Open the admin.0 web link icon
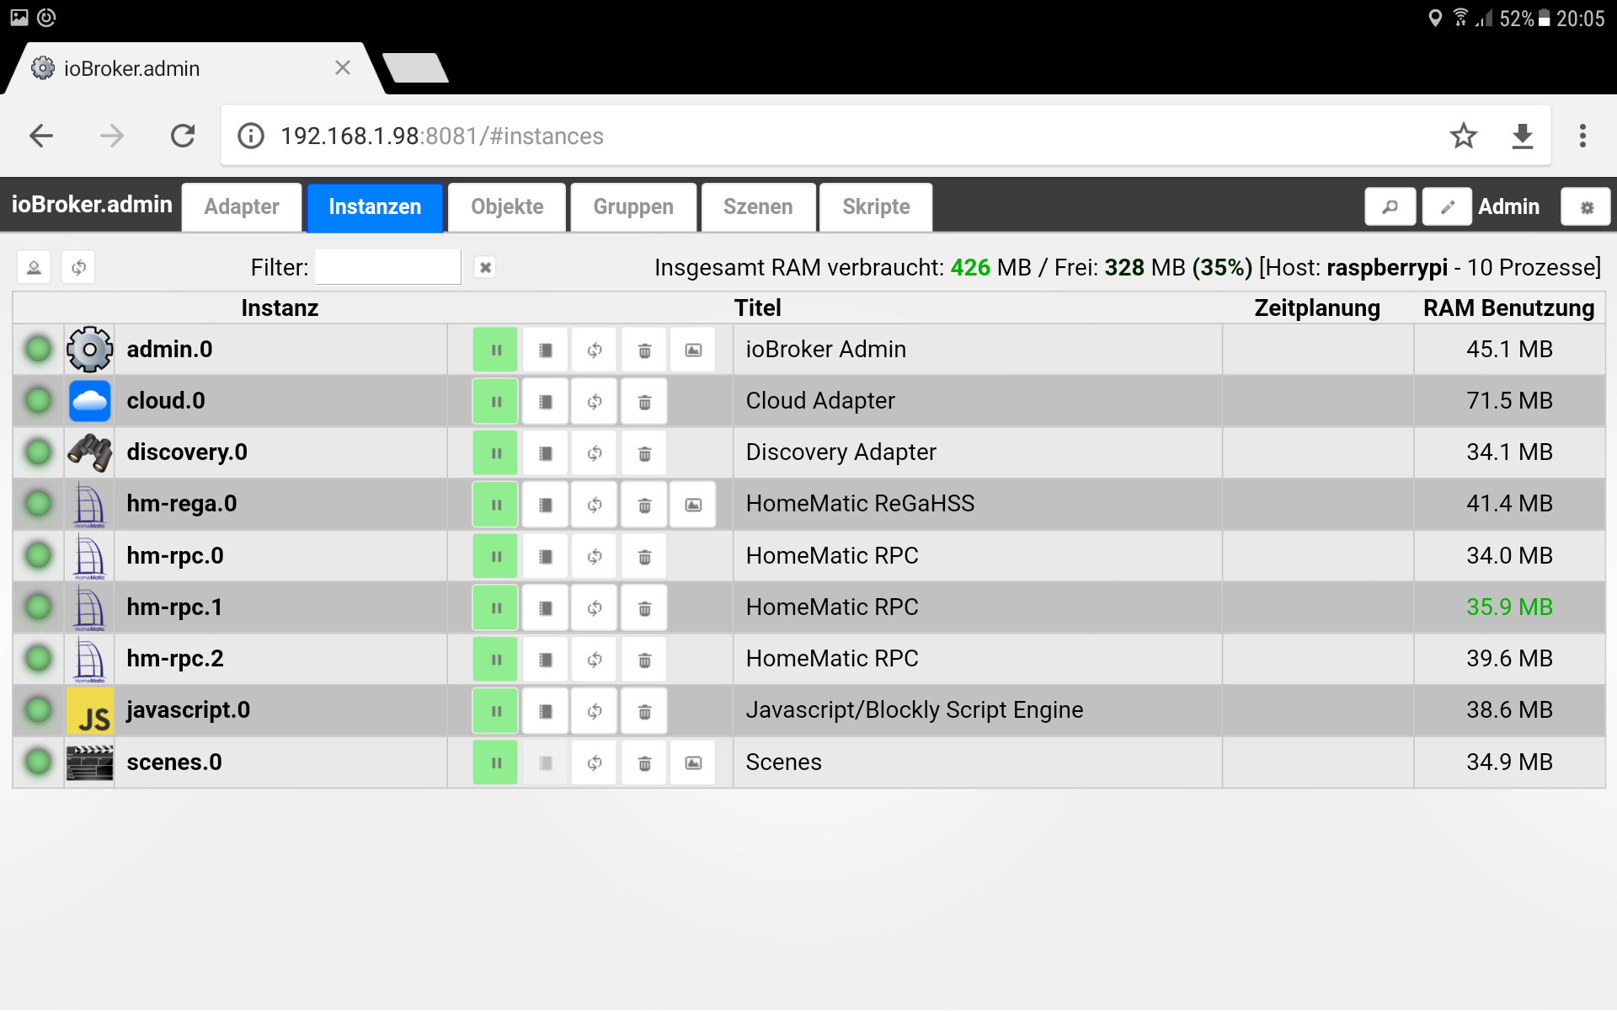The width and height of the screenshot is (1617, 1011). [x=693, y=350]
